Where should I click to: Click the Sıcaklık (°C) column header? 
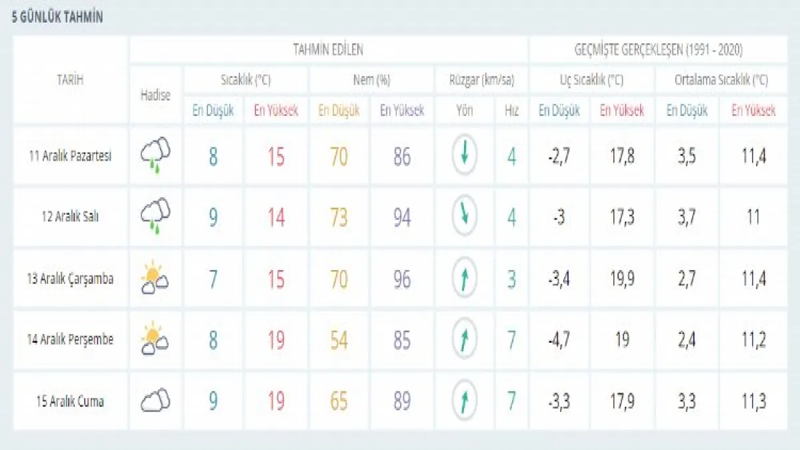(245, 80)
